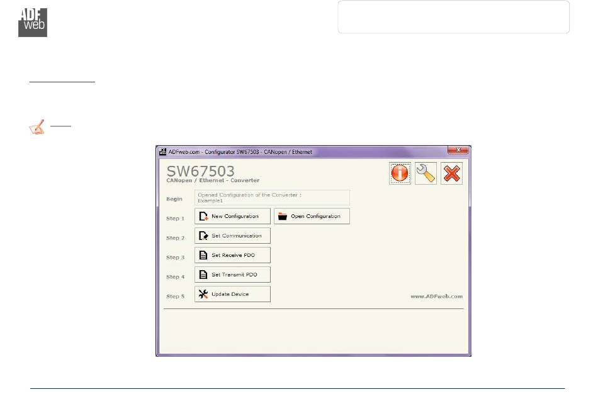Launch Update Device in Step 5
598x414 pixels.
tap(232, 294)
